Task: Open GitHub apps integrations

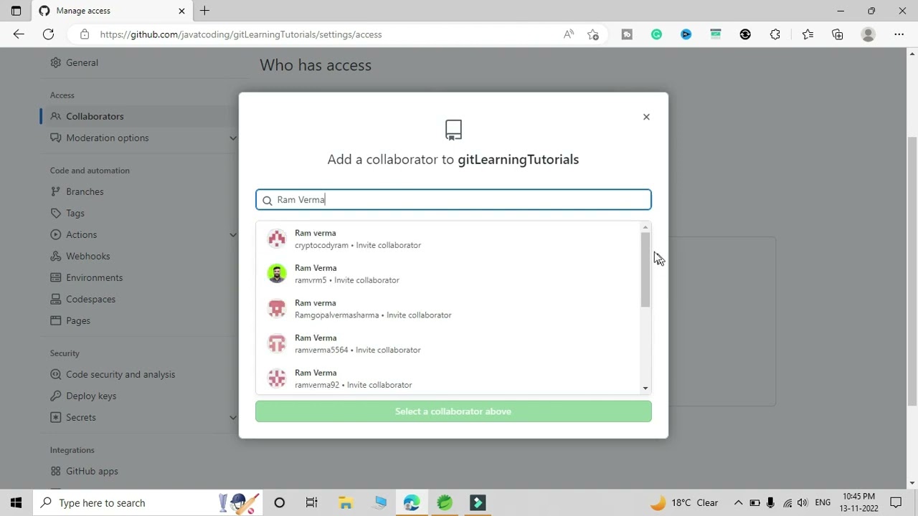Action: coord(92,471)
